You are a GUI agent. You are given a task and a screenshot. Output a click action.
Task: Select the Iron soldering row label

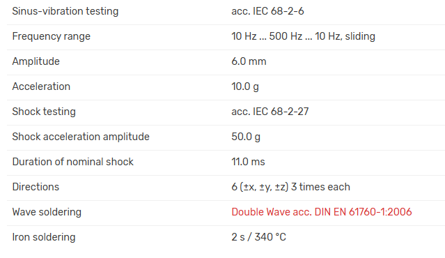click(44, 237)
